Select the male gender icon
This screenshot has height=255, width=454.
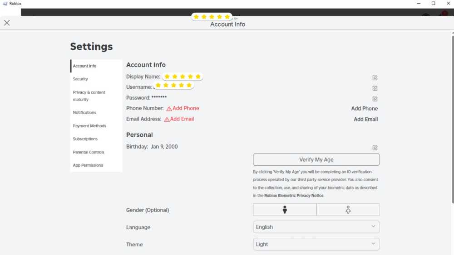coord(285,210)
